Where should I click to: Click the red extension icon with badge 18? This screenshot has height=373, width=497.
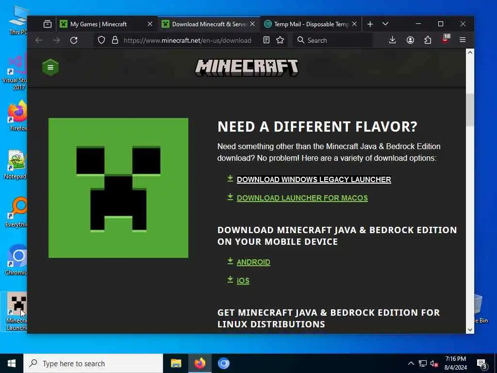click(x=446, y=39)
